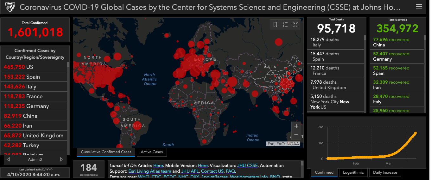Screen dimensions: 431x180
Task: Select the Confirmed chart tab
Action: (x=324, y=172)
